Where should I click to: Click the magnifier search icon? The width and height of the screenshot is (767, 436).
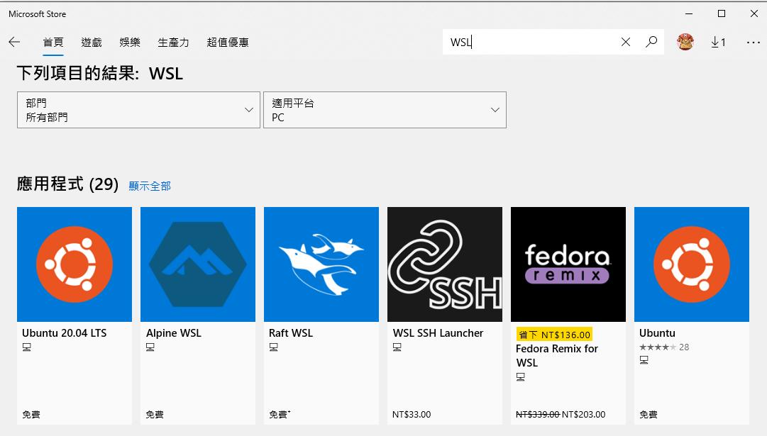[651, 42]
